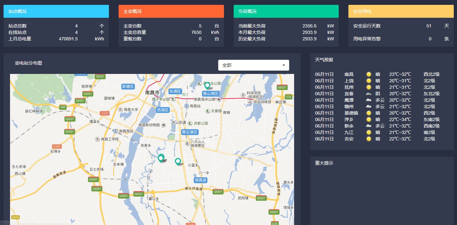Click the 南昌新动物园 map icon
Image resolution: width=457 pixels, height=225 pixels.
(x=164, y=125)
